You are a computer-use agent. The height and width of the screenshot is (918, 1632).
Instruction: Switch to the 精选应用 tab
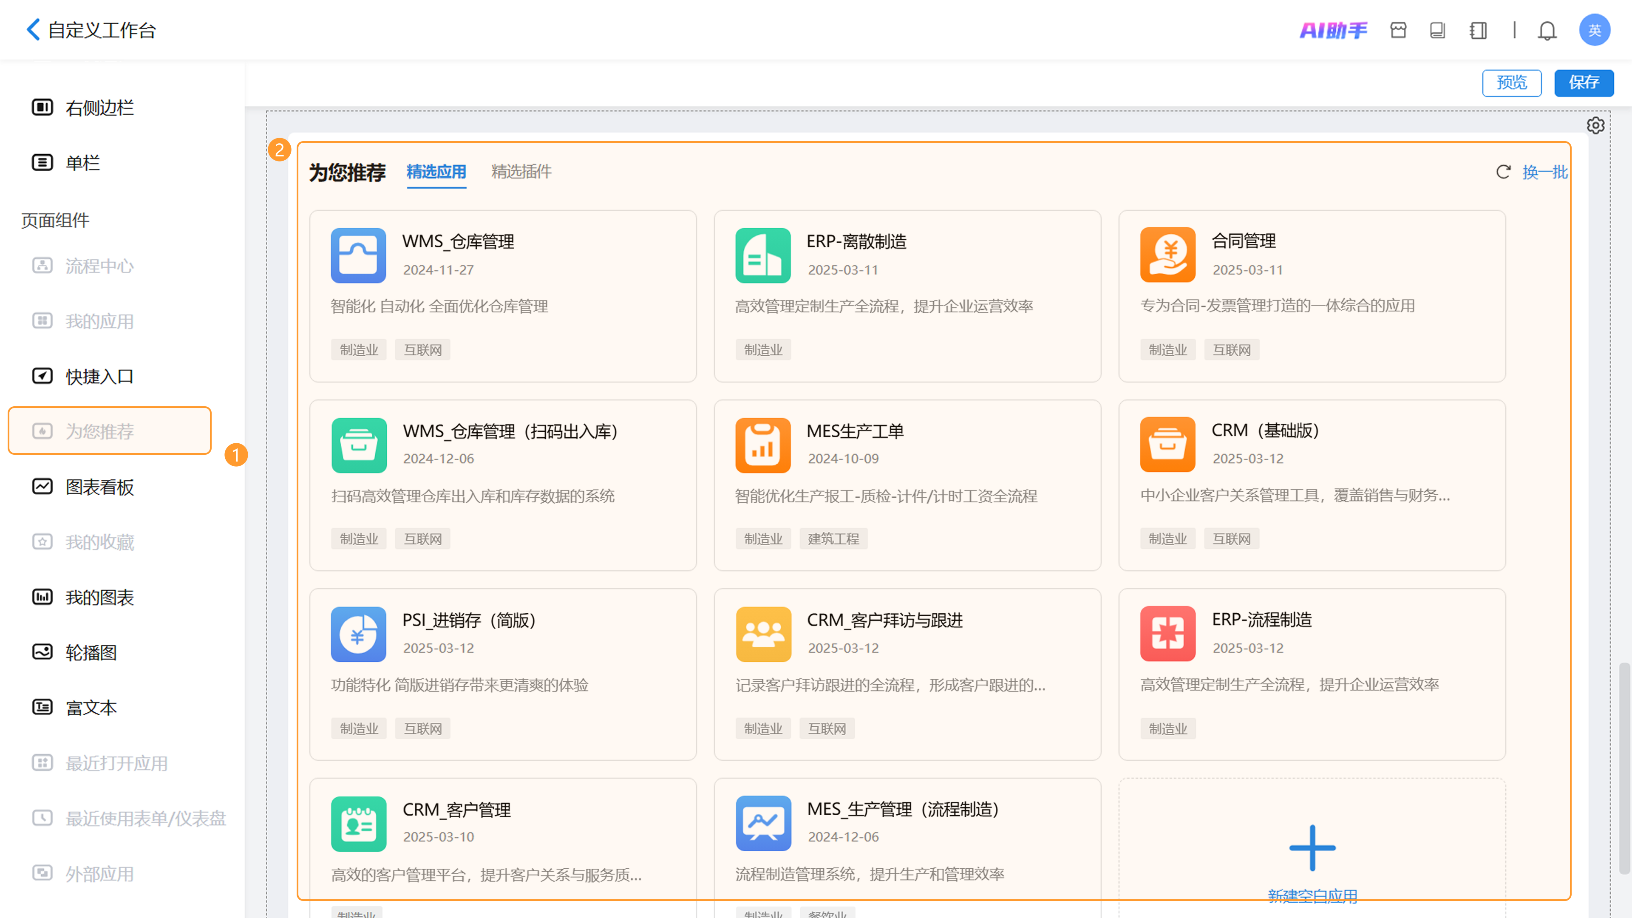pos(436,172)
